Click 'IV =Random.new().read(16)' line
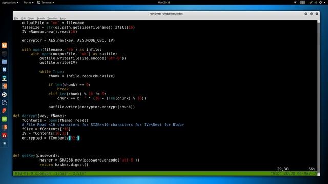Viewport: 328px width, 184px height. (x=50, y=32)
